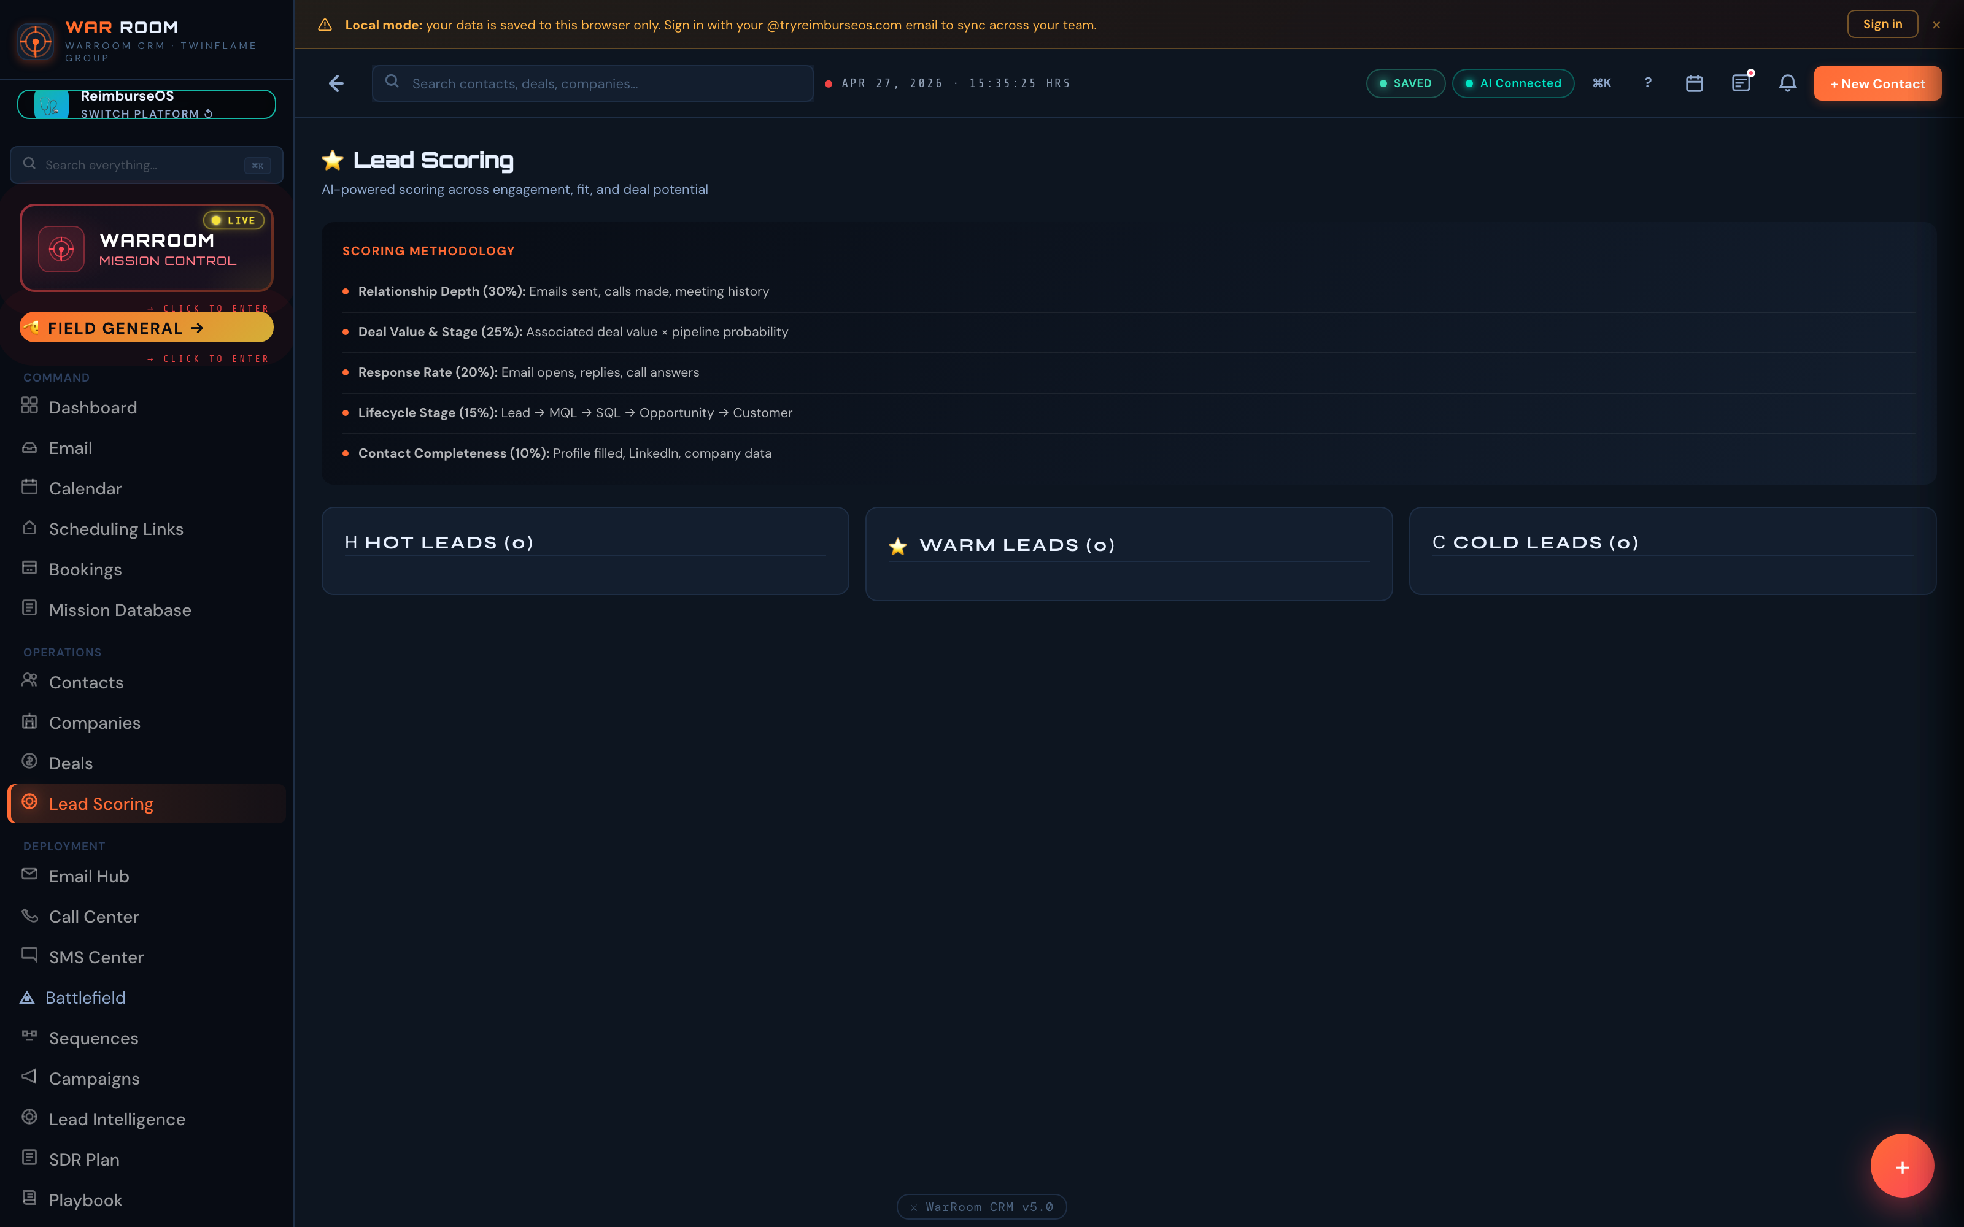
Task: Create a New Contact
Action: click(1877, 83)
